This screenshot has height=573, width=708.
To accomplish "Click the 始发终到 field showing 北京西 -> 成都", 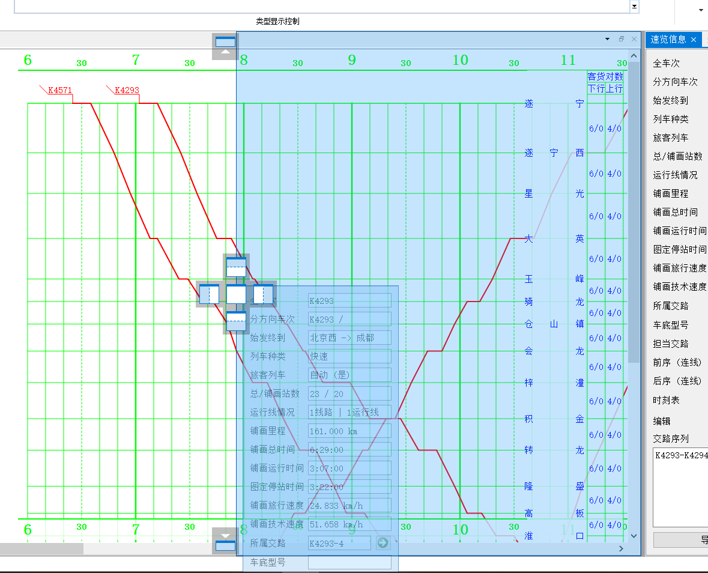I will [x=349, y=338].
